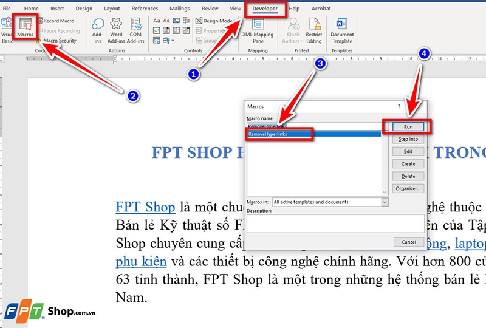Switch to the Insert tab
Image resolution: width=486 pixels, height=328 pixels.
click(x=57, y=9)
